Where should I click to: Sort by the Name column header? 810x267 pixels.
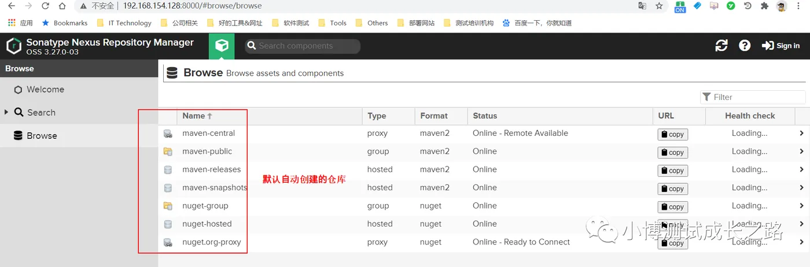pyautogui.click(x=269, y=116)
